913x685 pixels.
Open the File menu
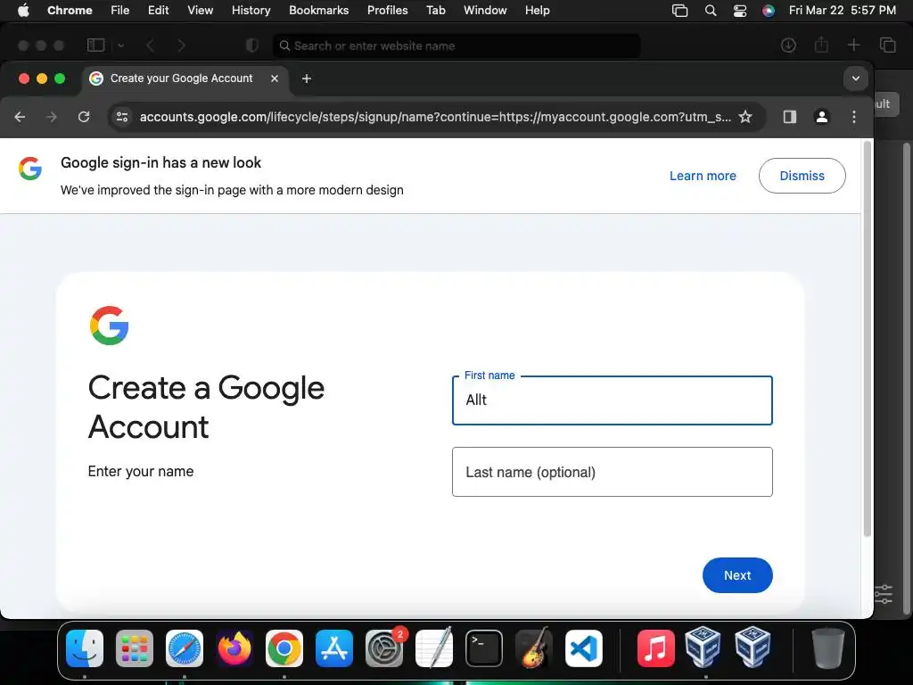pos(120,11)
